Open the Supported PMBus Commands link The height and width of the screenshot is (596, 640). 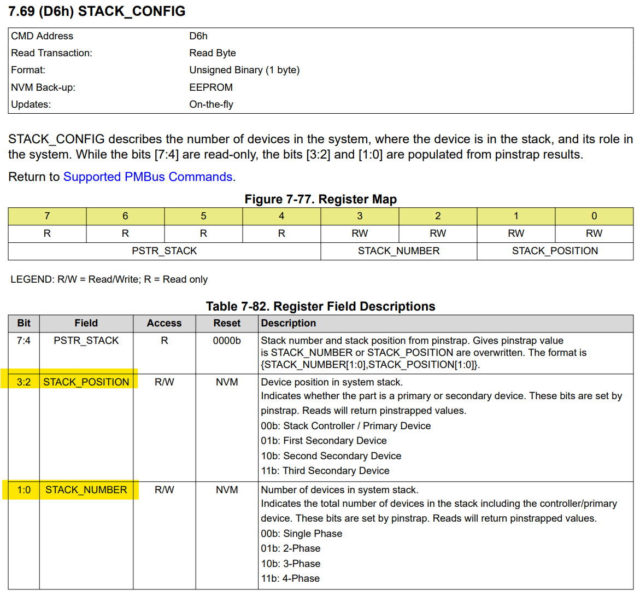pyautogui.click(x=148, y=177)
